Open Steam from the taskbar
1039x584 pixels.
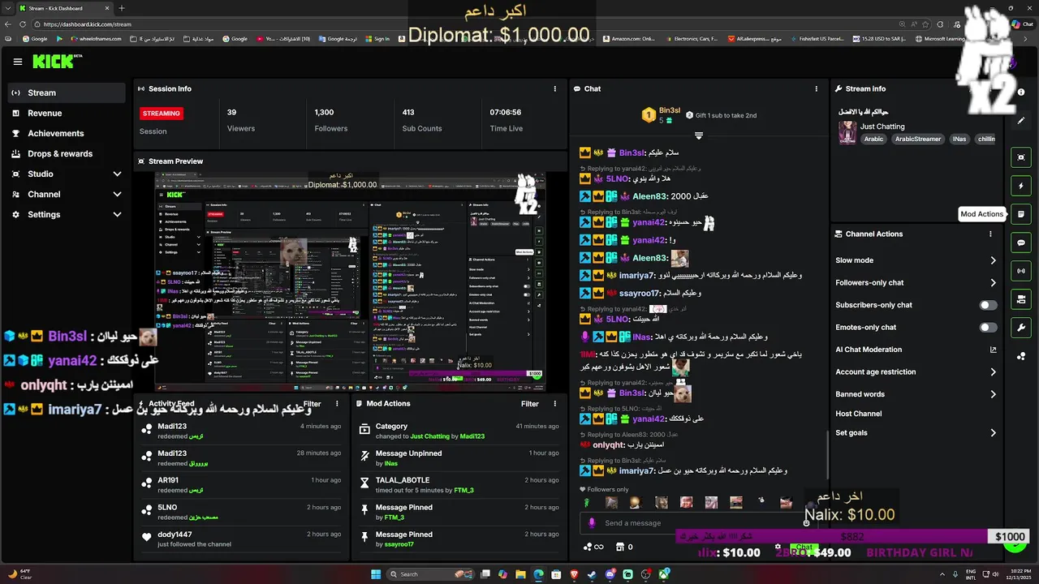click(x=593, y=574)
